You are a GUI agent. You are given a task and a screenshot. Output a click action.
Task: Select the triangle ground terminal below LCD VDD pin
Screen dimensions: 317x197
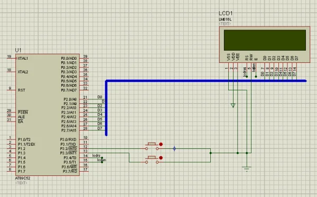[x=233, y=105]
